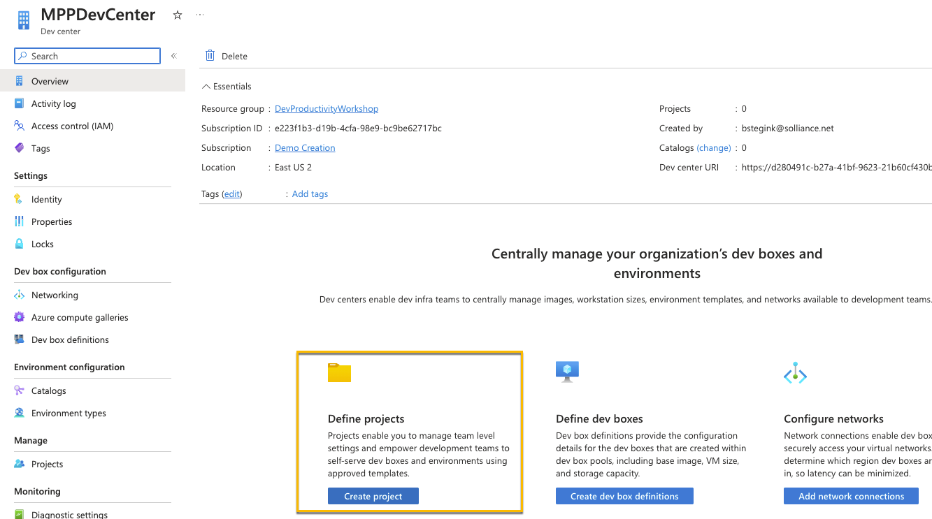The height and width of the screenshot is (519, 932).
Task: Click the yellow Define projects folder icon
Action: click(x=339, y=373)
